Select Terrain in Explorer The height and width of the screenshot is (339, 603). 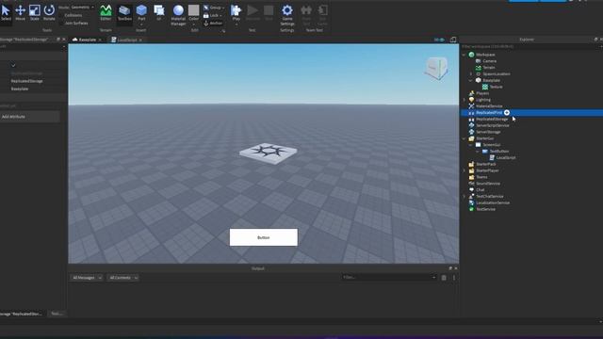coord(489,68)
